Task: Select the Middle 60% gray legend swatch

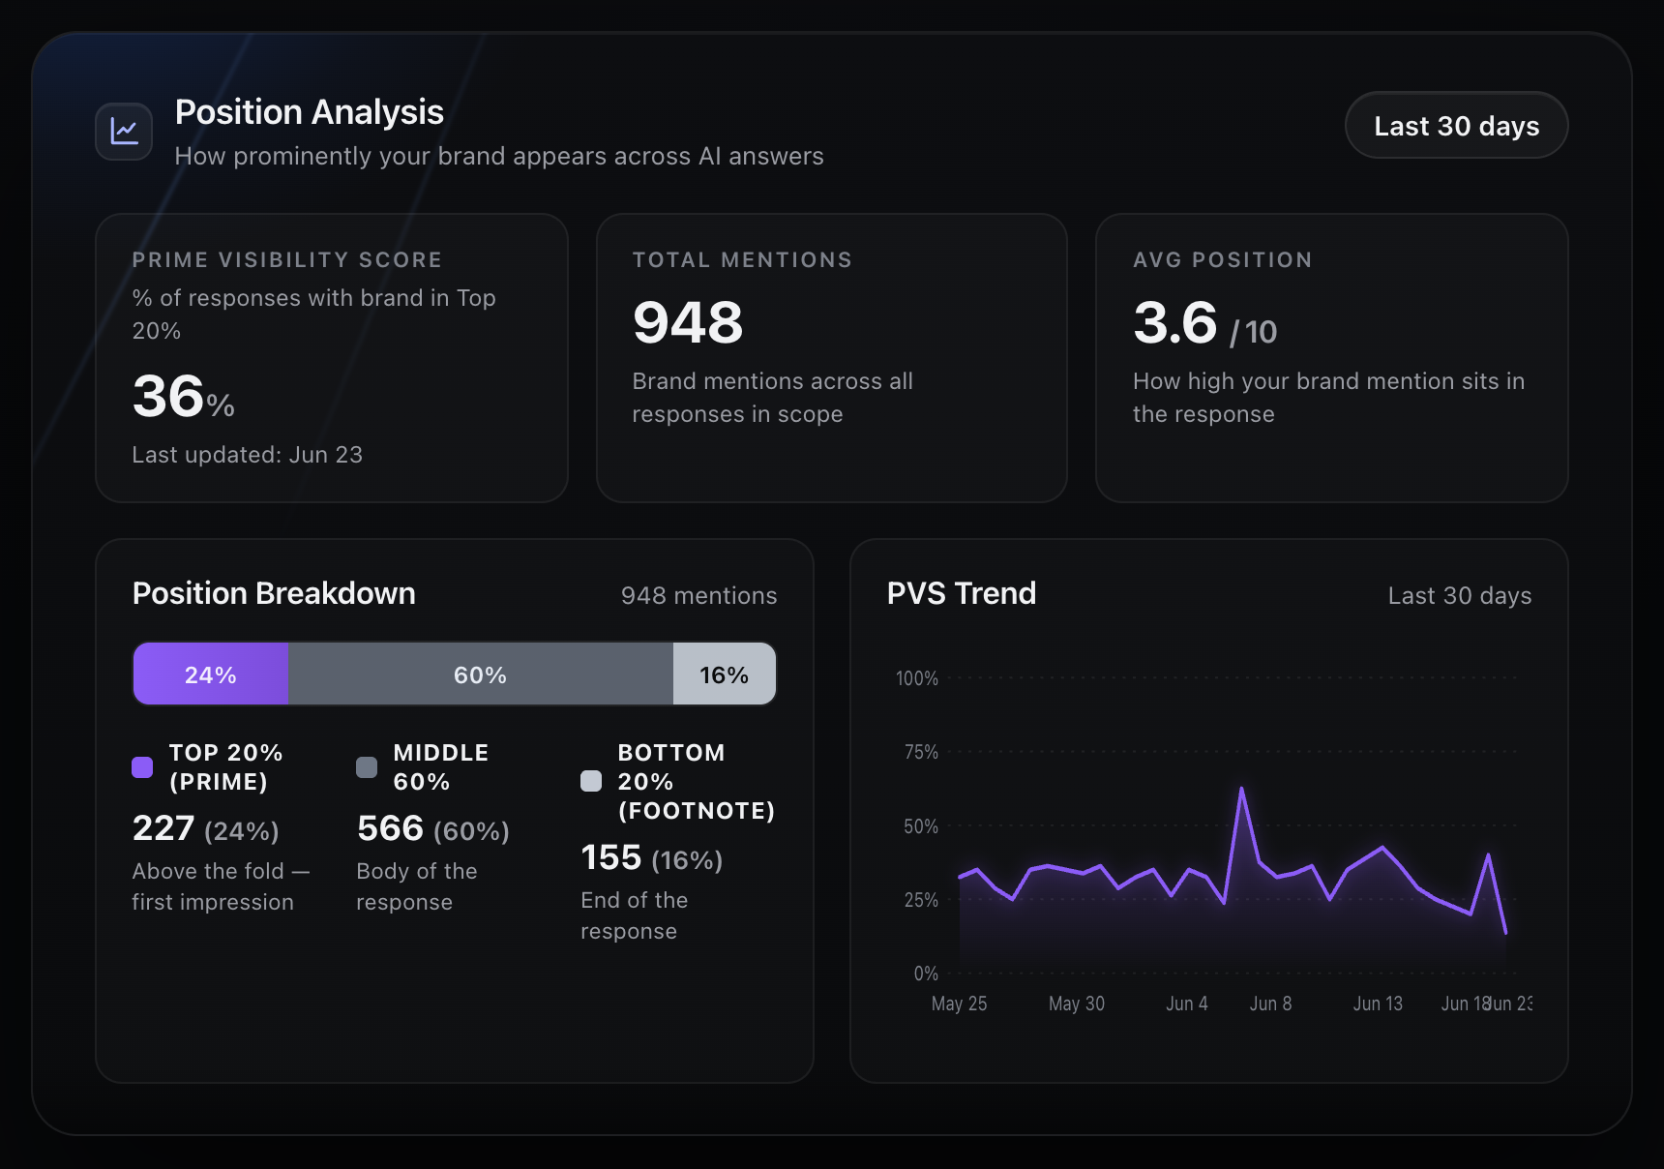Action: click(367, 767)
